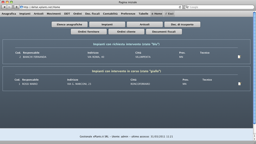This screenshot has height=144, width=256.
Task: Open the Doc. fiscali menu
Action: click(92, 14)
